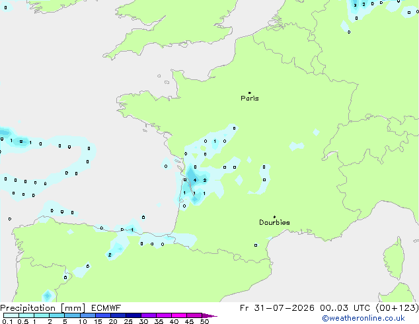Screen dimensions: 419x324
Task: Click the Precipitation [mm] title text
Action: pyautogui.click(x=43, y=308)
